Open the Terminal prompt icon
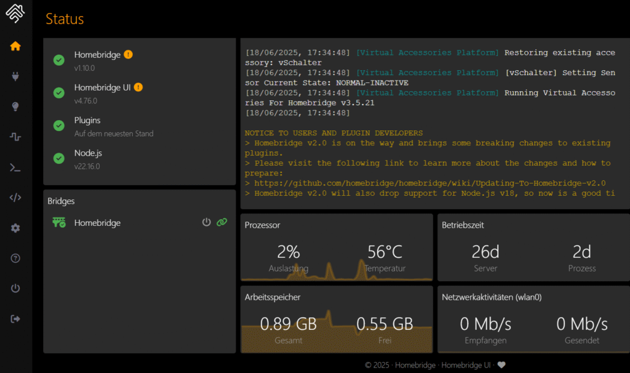Image resolution: width=630 pixels, height=373 pixels. 15,167
